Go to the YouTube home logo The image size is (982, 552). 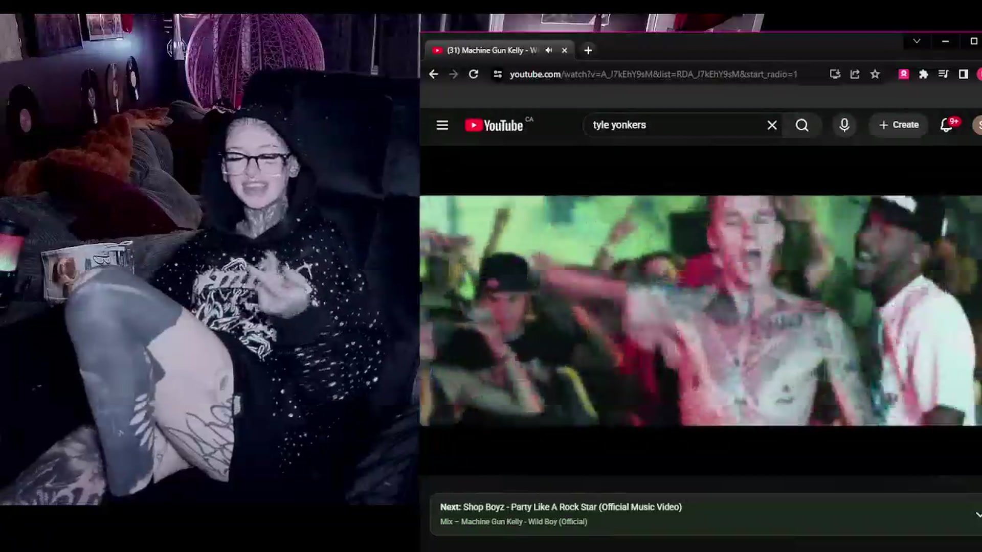(x=494, y=125)
